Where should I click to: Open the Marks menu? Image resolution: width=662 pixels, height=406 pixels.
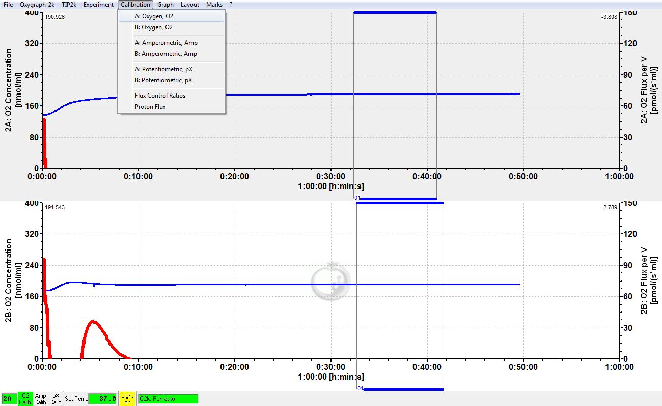point(214,5)
